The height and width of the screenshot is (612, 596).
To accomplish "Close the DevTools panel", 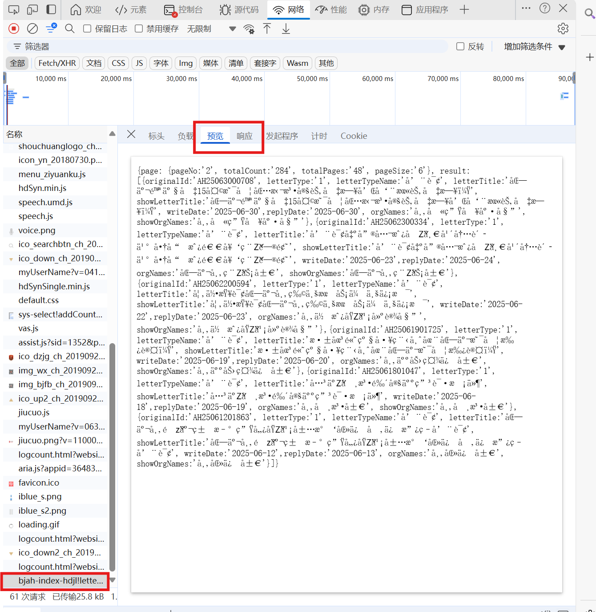I will [x=563, y=8].
